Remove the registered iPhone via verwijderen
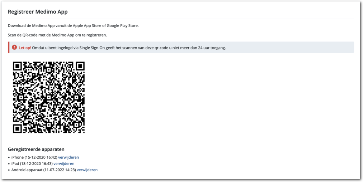This screenshot has height=182, width=363. pyautogui.click(x=69, y=157)
